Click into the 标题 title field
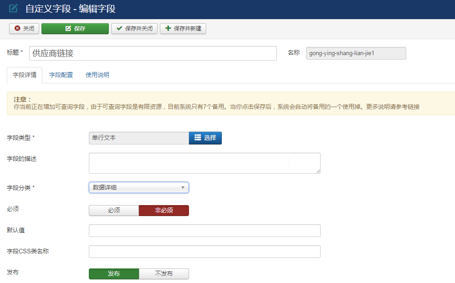Viewport: 455px width, 283px height. [x=153, y=53]
